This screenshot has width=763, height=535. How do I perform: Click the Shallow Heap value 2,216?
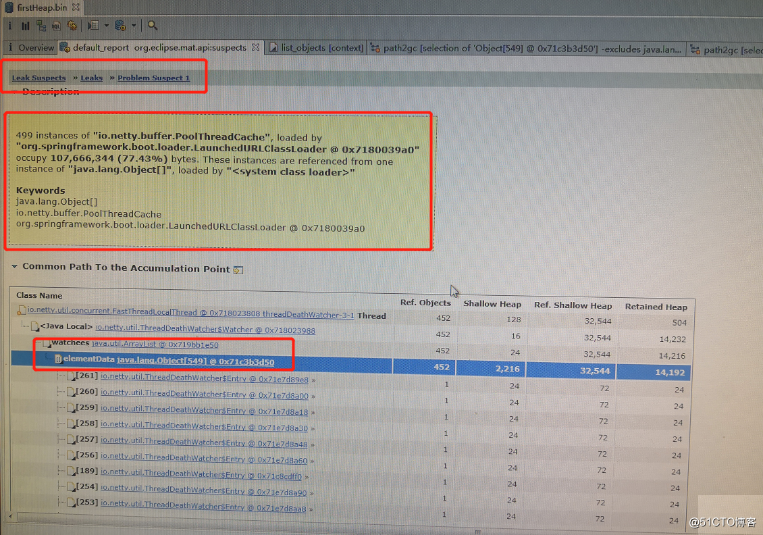point(508,369)
